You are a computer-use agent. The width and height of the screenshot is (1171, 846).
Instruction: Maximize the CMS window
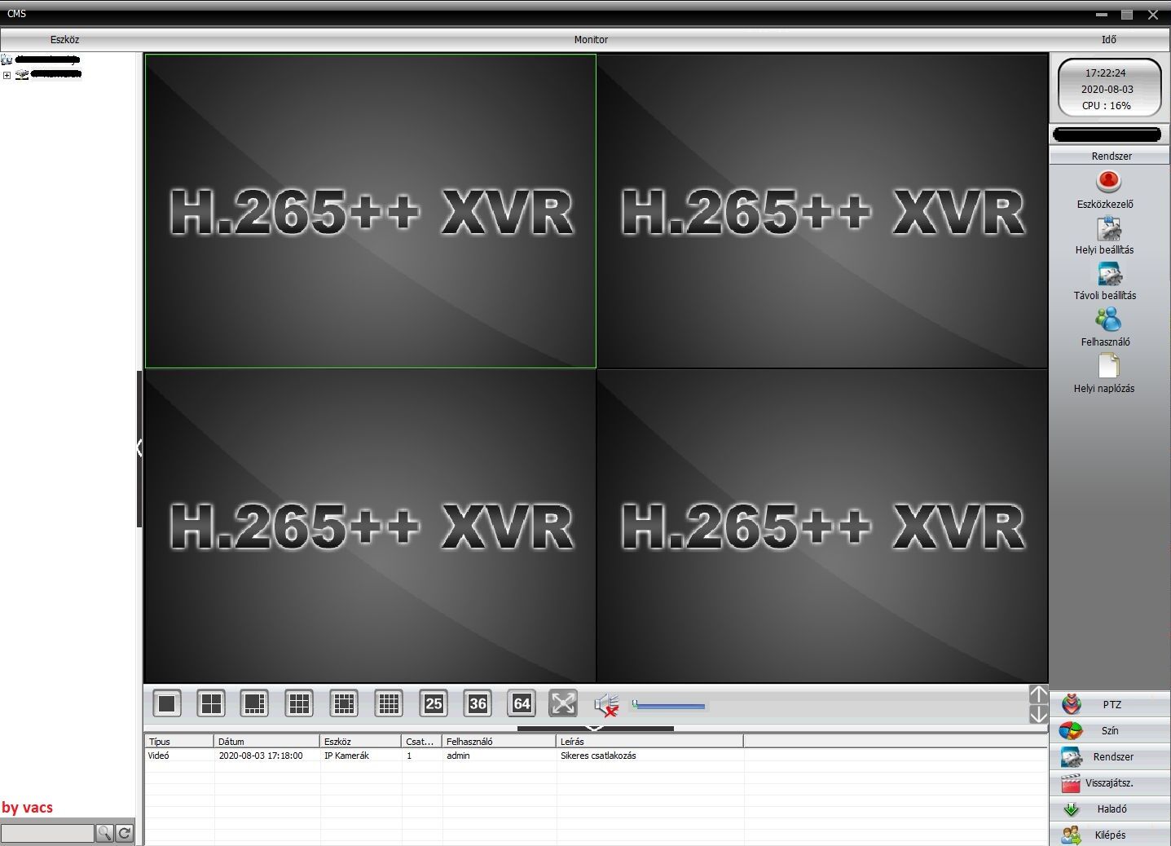1127,15
